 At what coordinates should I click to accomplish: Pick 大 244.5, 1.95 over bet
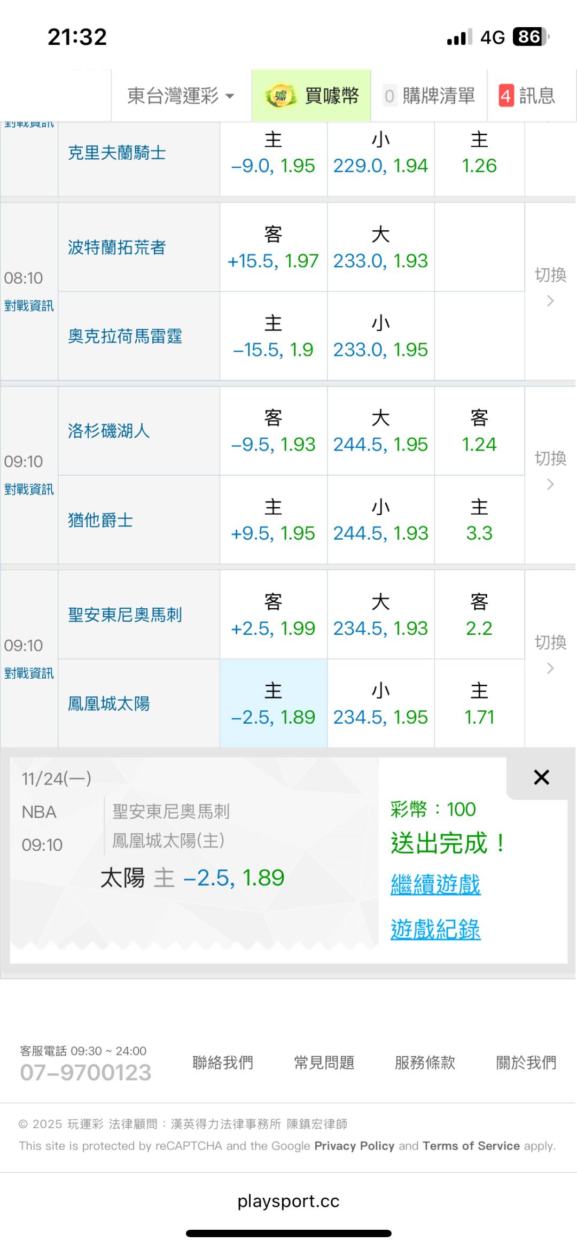pyautogui.click(x=380, y=431)
